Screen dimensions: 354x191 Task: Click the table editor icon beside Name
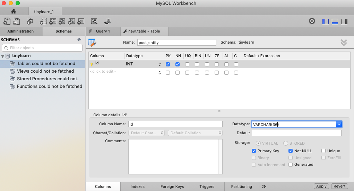tap(92, 42)
